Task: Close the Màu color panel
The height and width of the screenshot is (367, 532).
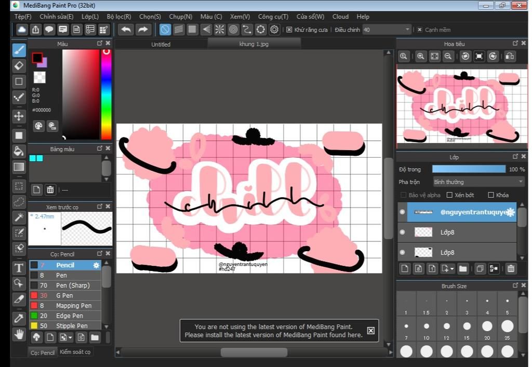Action: click(x=108, y=43)
